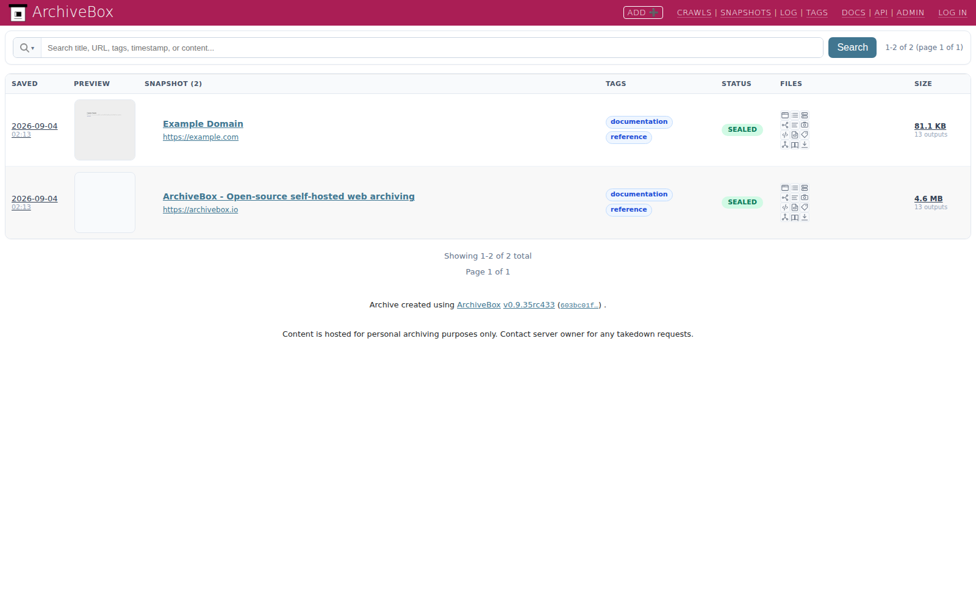The width and height of the screenshot is (976, 610).
Task: Open the Example Domain preview thumbnail
Action: point(105,130)
